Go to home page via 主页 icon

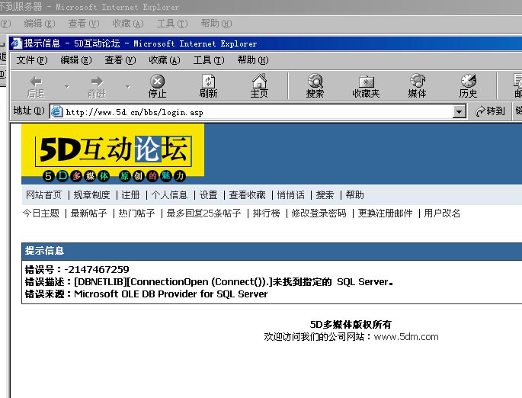point(259,86)
